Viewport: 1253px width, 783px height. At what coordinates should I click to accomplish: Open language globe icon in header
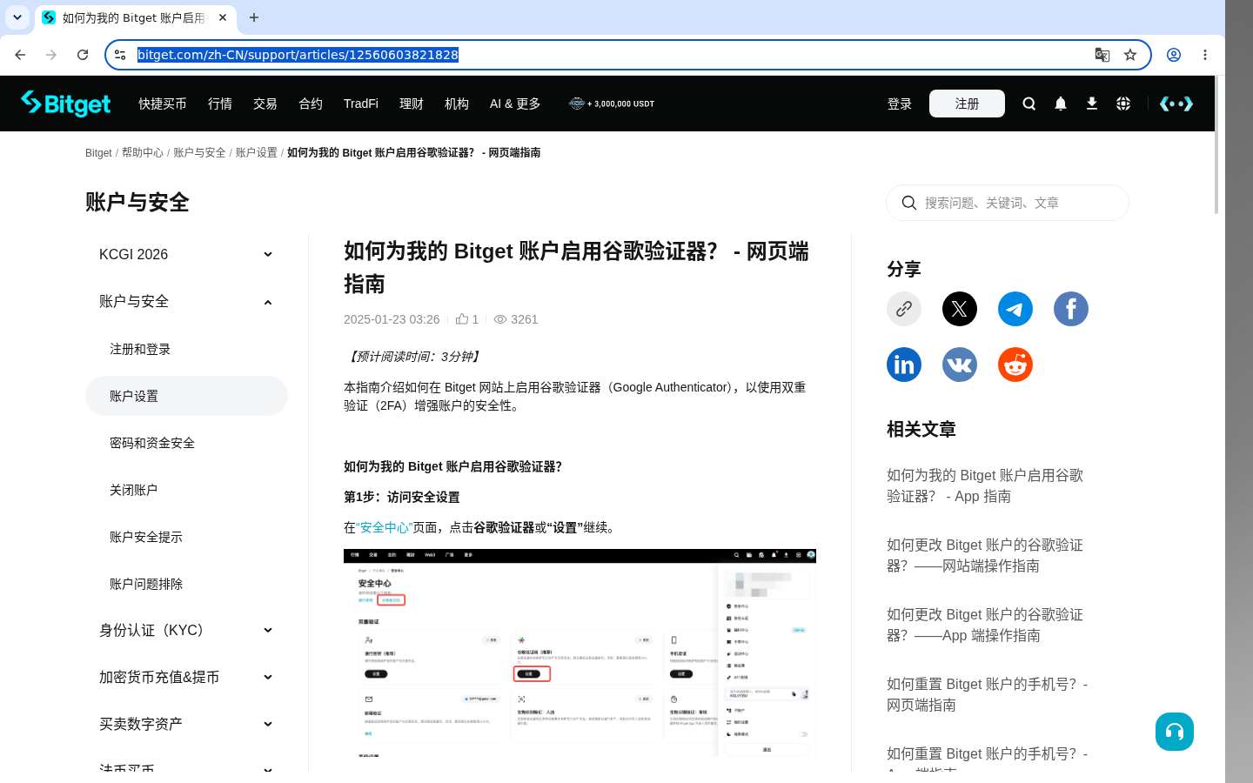pyautogui.click(x=1122, y=104)
